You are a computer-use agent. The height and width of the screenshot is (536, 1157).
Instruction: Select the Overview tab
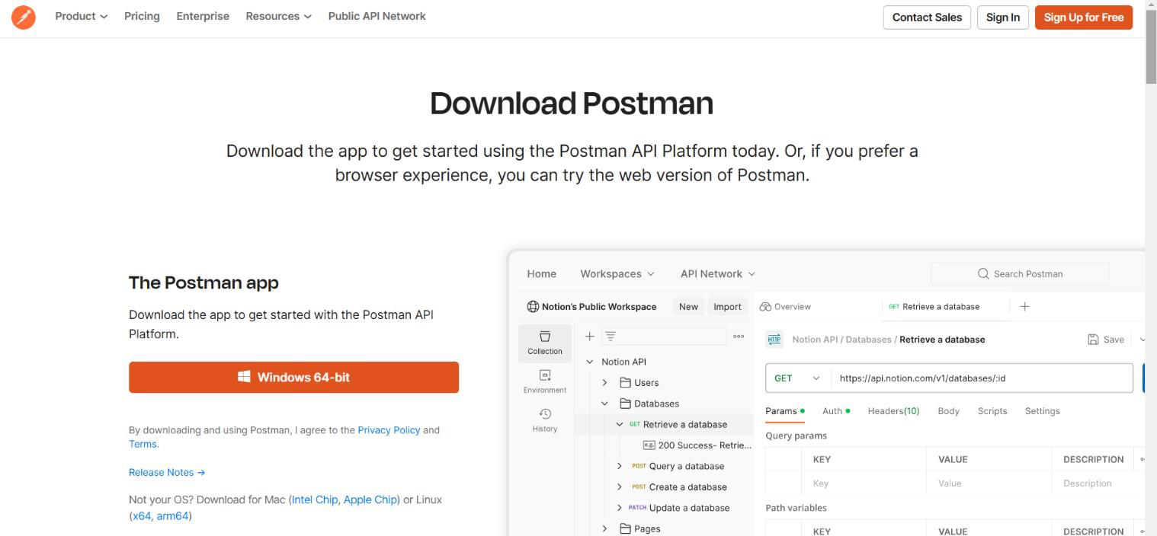[x=785, y=306]
